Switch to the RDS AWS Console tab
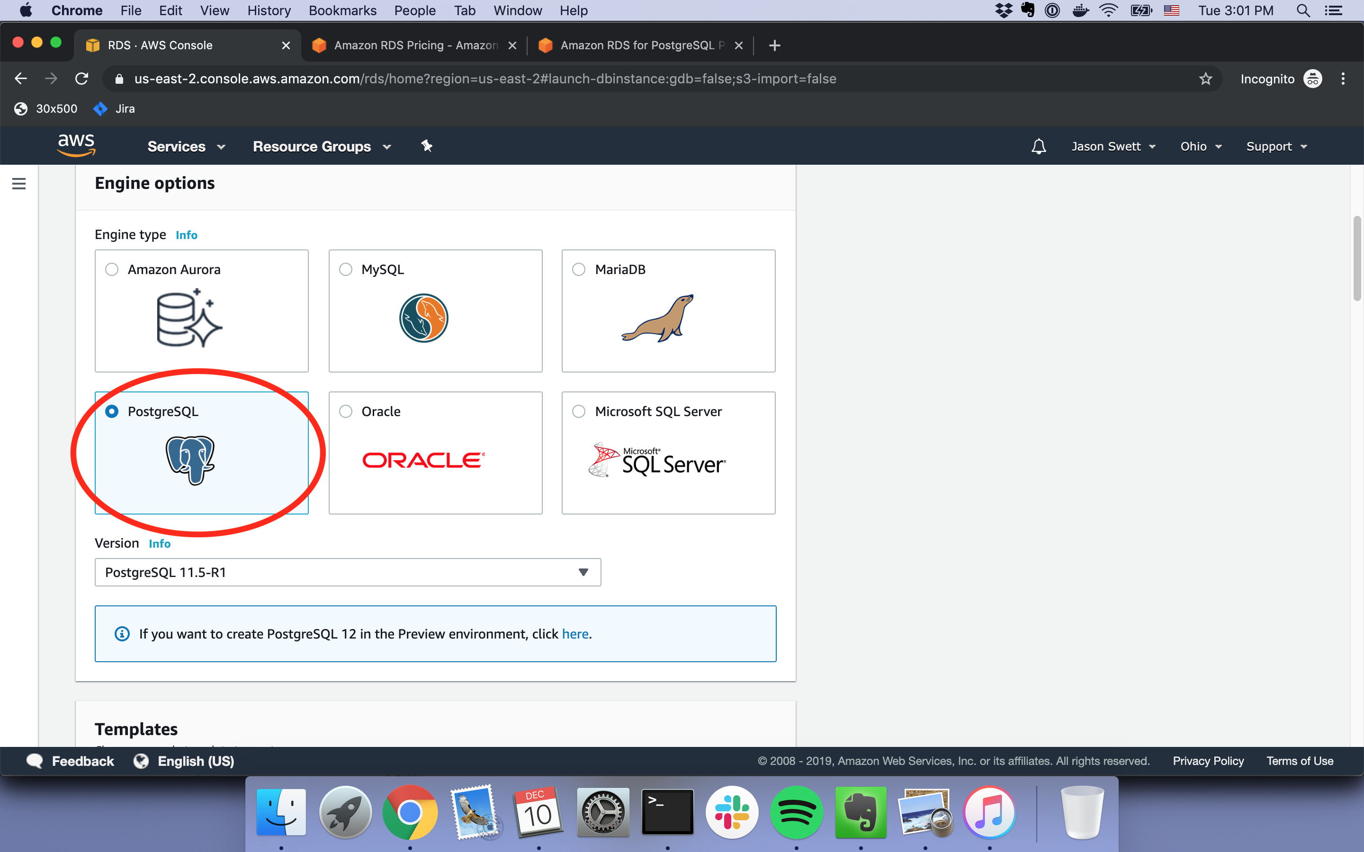Viewport: 1364px width, 852px height. [x=188, y=45]
